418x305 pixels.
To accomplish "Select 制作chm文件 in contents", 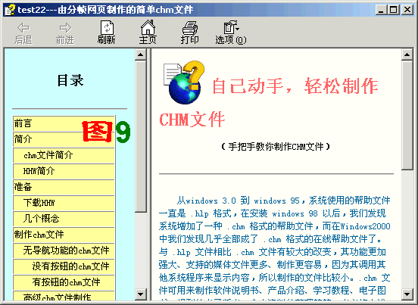I will coord(64,235).
